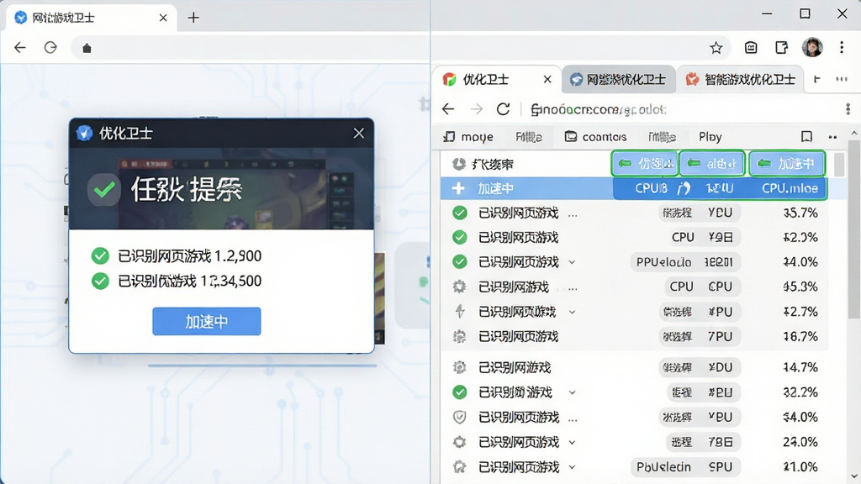This screenshot has width=861, height=484.
Task: Click the plus icon on the blue 加速中 row
Action: [x=458, y=188]
